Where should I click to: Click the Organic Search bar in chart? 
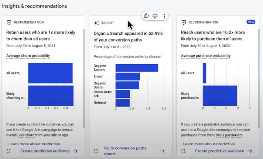click(137, 68)
